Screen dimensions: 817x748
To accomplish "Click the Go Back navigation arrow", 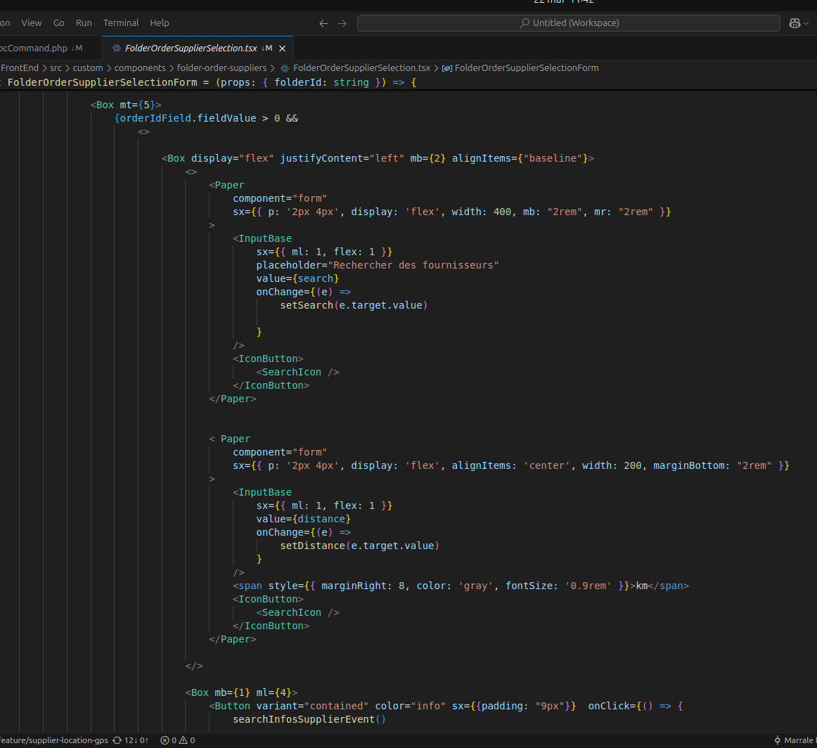I will (x=323, y=23).
